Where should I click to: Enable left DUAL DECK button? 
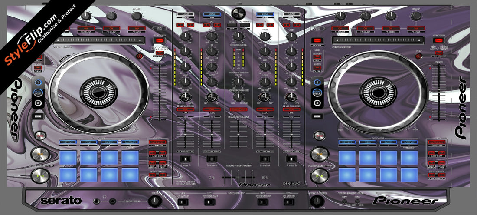click(x=38, y=93)
